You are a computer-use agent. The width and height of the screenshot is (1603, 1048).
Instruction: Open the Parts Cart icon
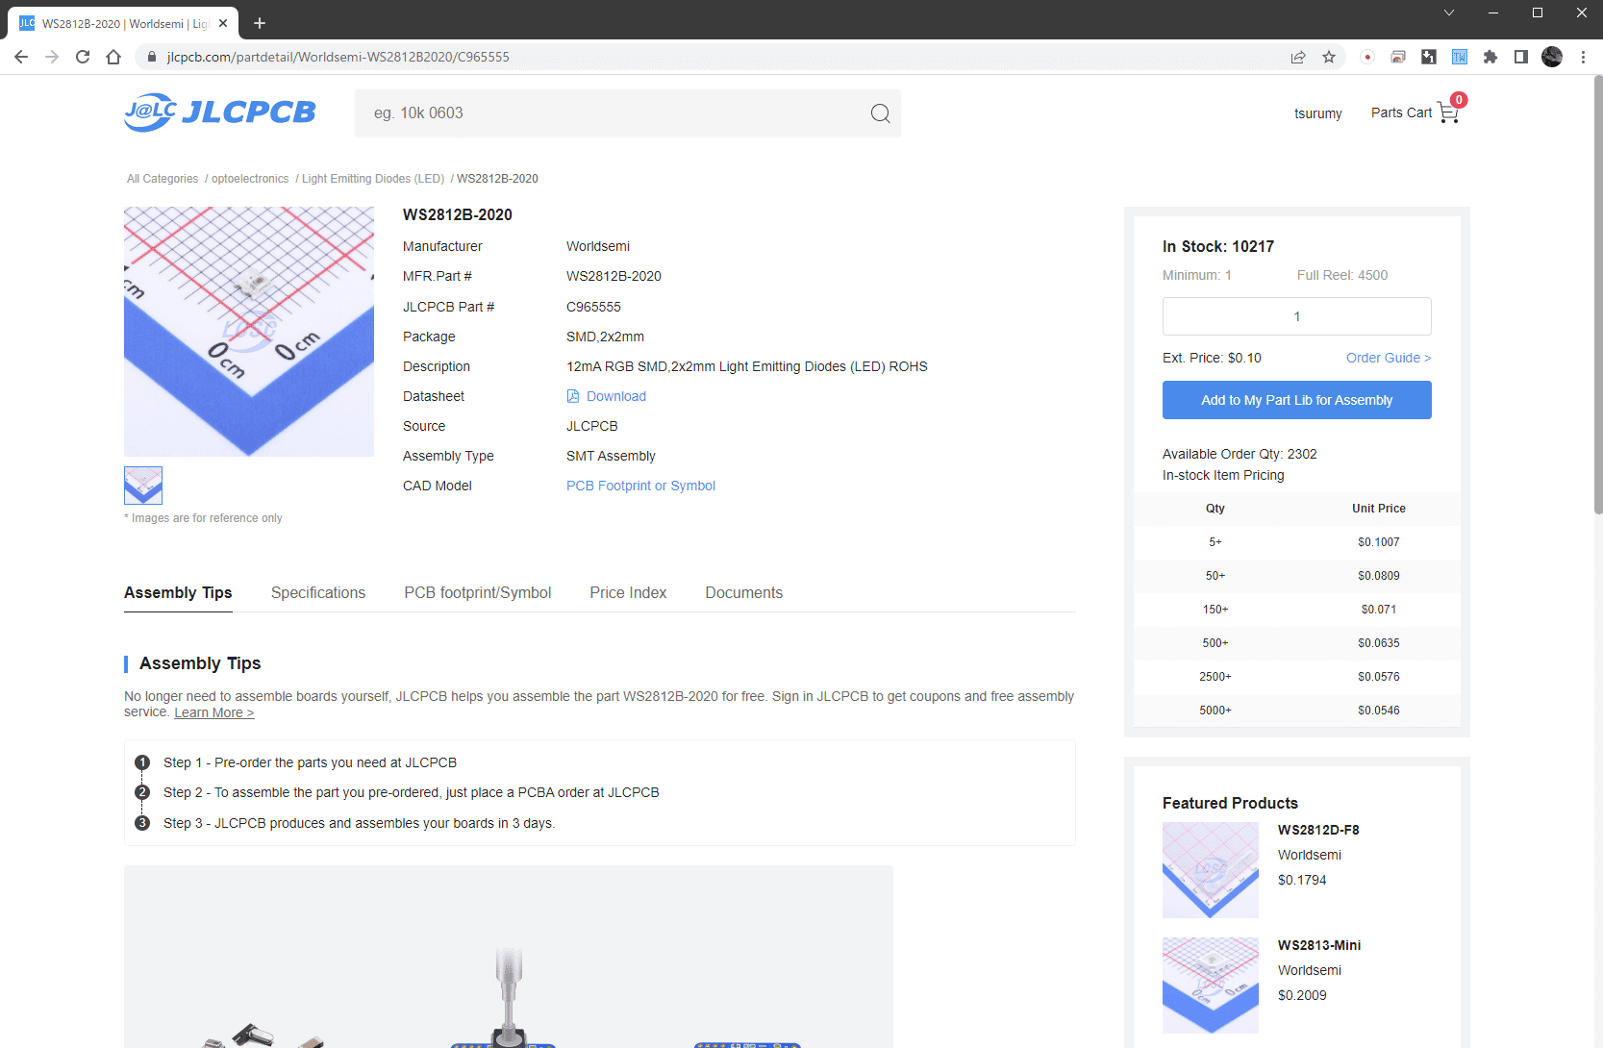1448,112
